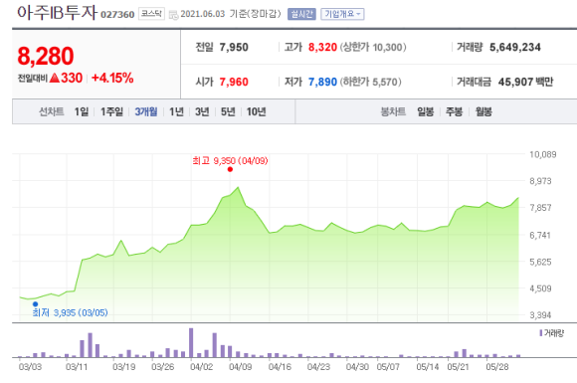Viewport: 577px width, 383px height.
Task: Click the 시가 value 7,960
Action: (234, 82)
